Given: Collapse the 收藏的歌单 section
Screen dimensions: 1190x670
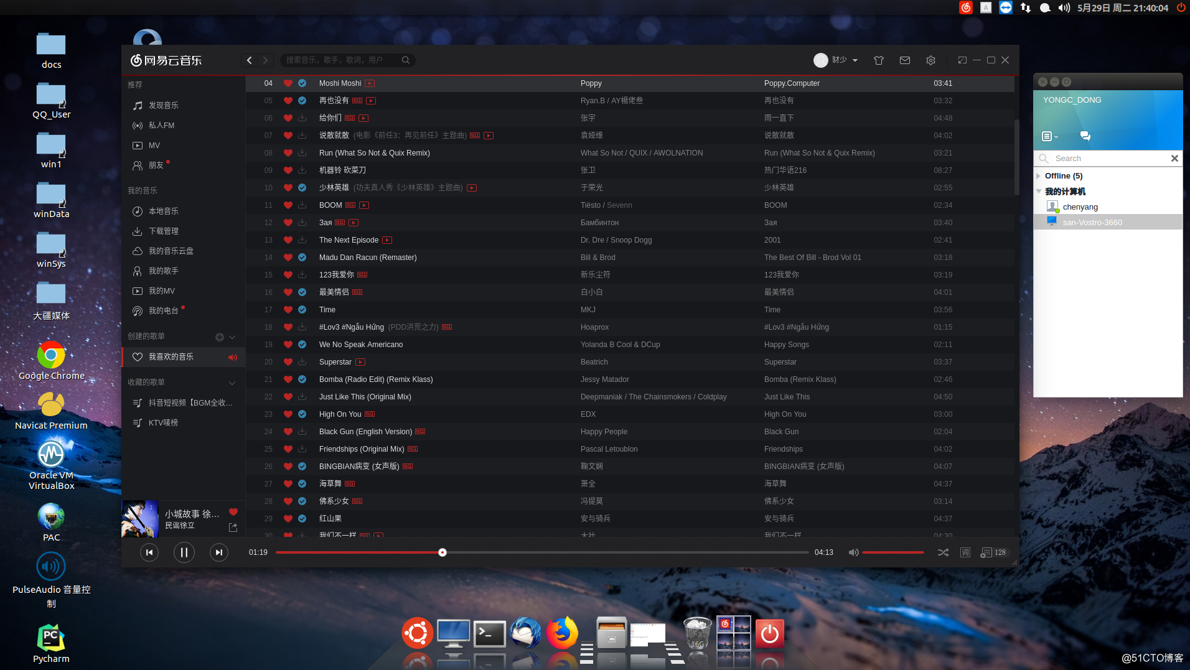Looking at the screenshot, I should point(232,383).
